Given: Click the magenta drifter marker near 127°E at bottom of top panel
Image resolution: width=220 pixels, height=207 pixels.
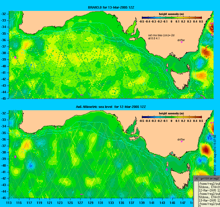Looking at the screenshot, I should (x=82, y=95).
